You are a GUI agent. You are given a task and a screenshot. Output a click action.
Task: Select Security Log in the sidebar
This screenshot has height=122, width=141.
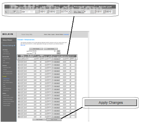click(6, 91)
